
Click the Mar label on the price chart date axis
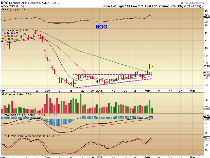[x=192, y=91]
